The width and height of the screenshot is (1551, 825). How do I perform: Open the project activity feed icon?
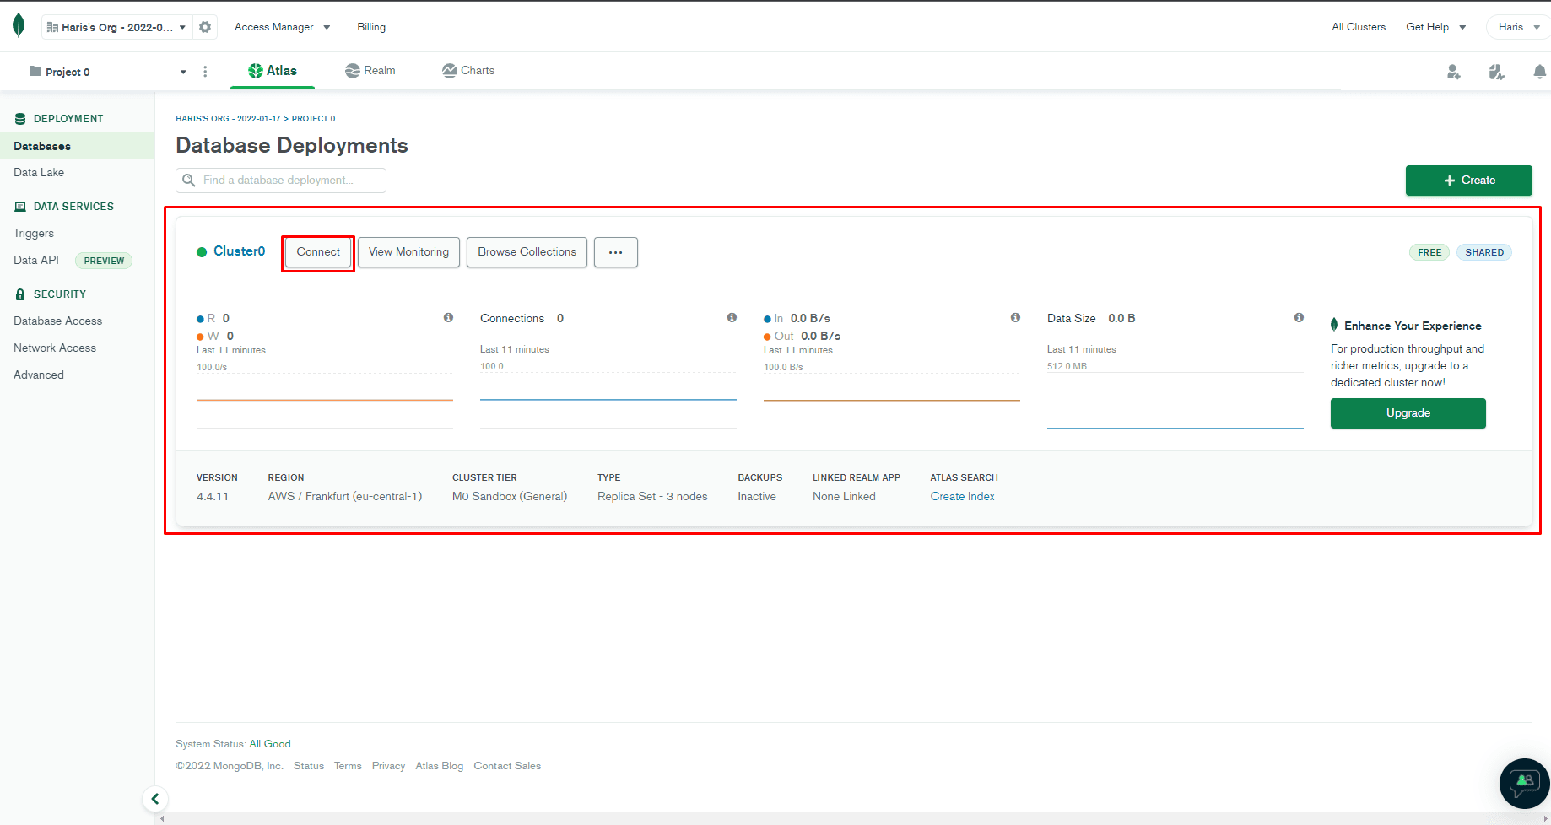[x=1497, y=72]
